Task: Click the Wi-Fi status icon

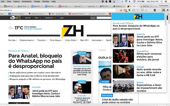Action: pyautogui.click(x=126, y=1)
